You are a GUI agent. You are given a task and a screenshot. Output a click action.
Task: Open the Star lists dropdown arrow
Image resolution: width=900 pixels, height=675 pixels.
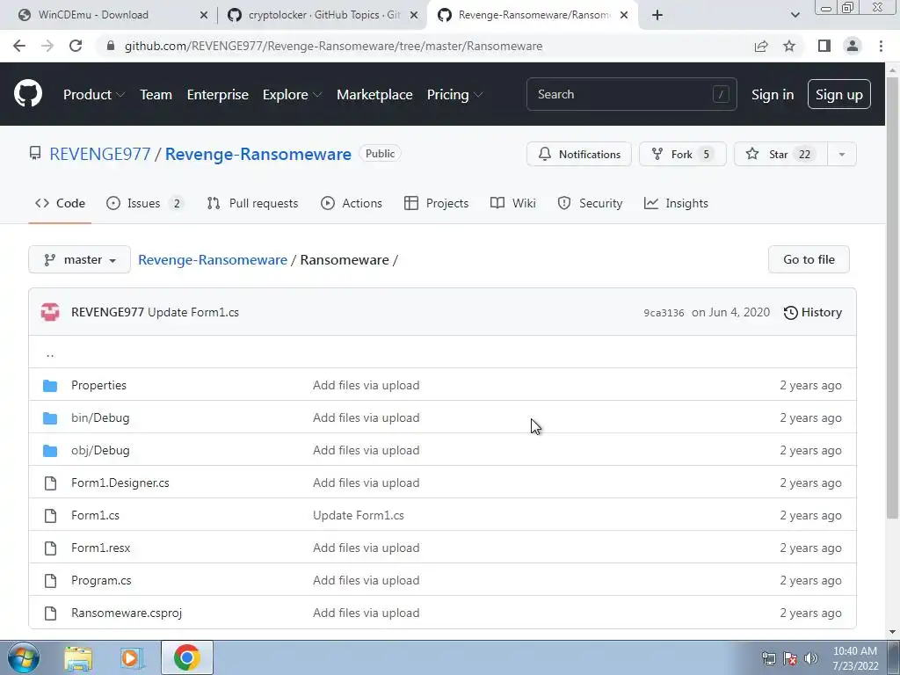[x=841, y=154]
